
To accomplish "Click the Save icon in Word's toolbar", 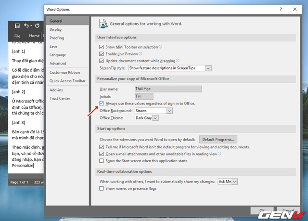I will [x=17, y=26].
